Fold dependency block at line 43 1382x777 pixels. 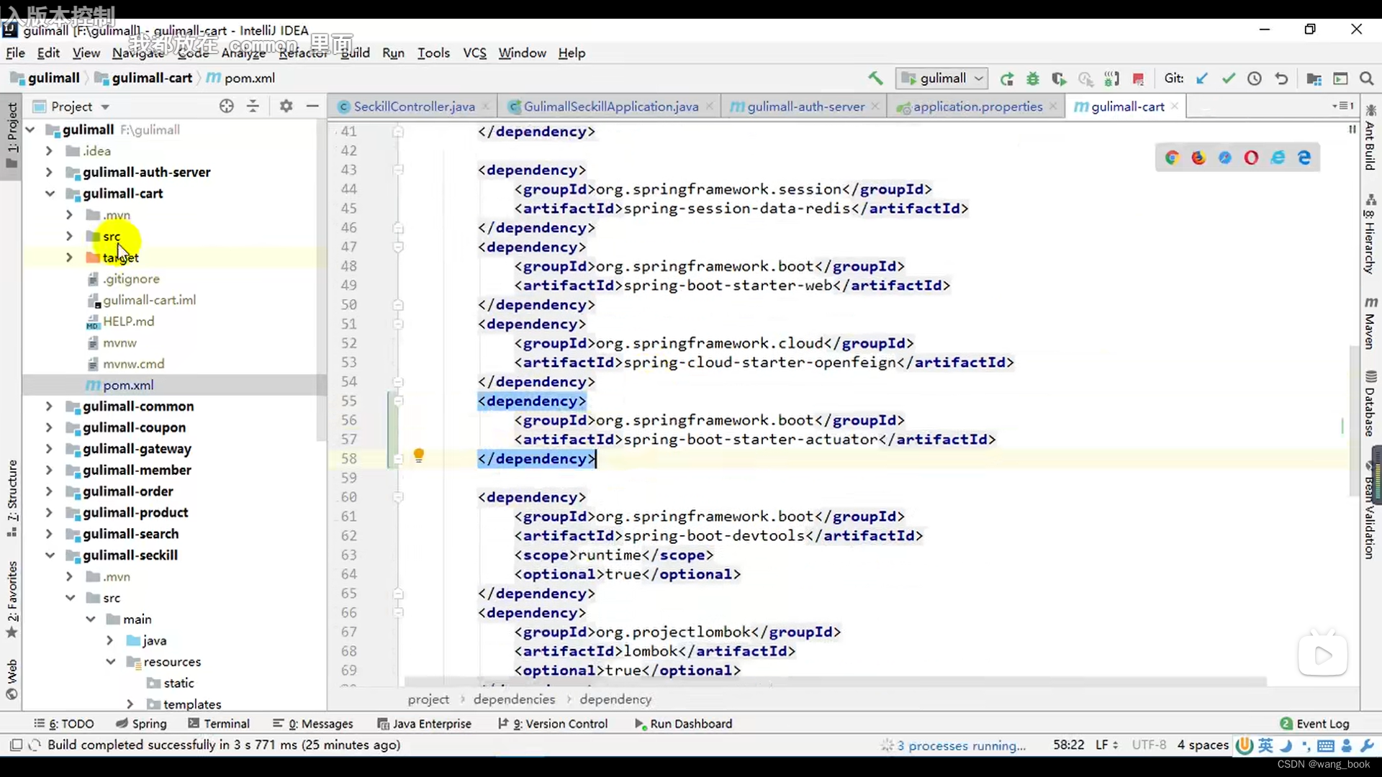[x=398, y=170]
